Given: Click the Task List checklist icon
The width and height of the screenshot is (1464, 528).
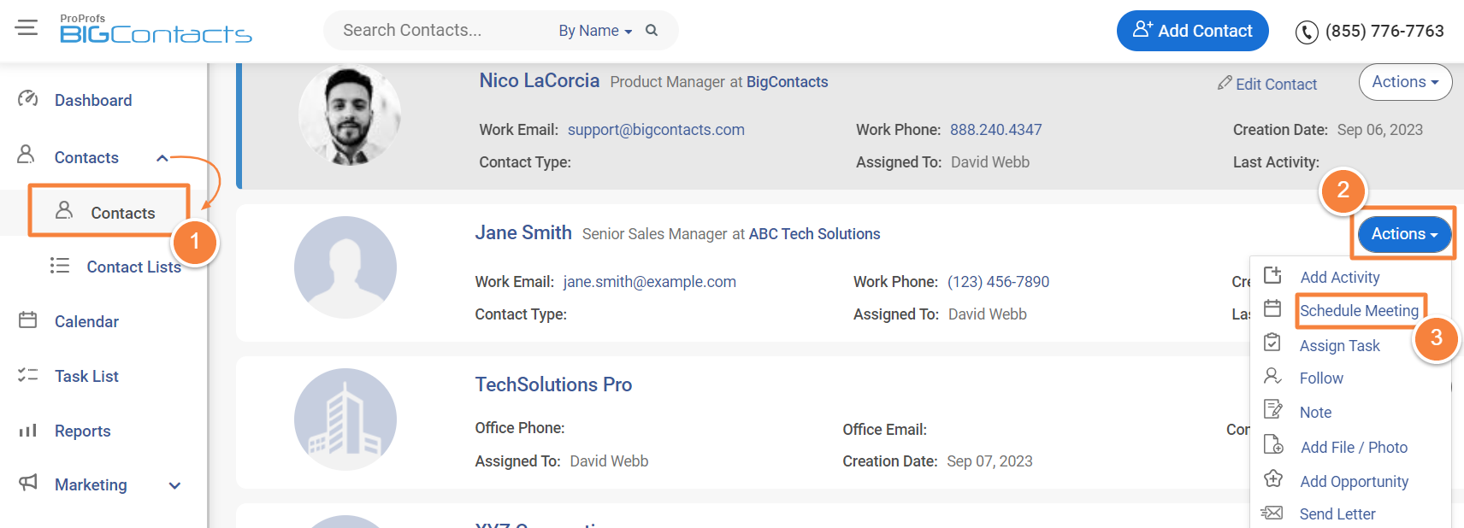Looking at the screenshot, I should click(x=28, y=375).
